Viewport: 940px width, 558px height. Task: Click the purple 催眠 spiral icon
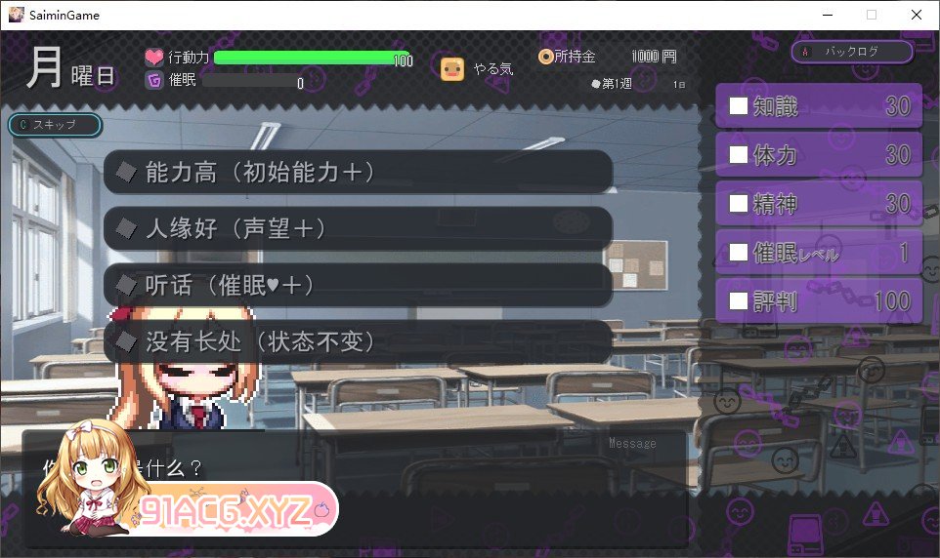point(154,80)
